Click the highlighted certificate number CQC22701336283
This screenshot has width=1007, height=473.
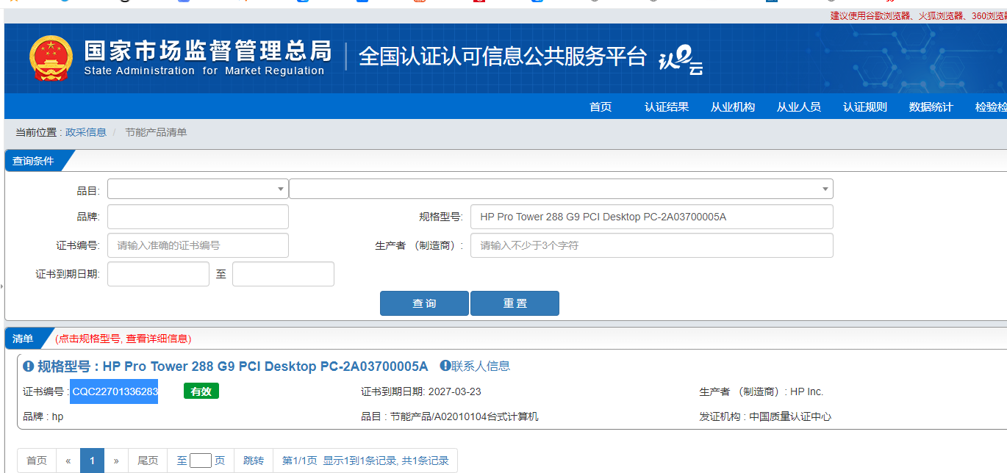115,391
